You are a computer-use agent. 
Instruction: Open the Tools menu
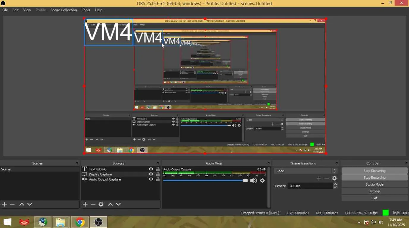pos(86,10)
